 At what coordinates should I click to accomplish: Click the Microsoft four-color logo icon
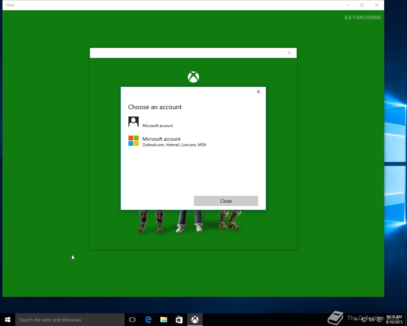tap(134, 141)
